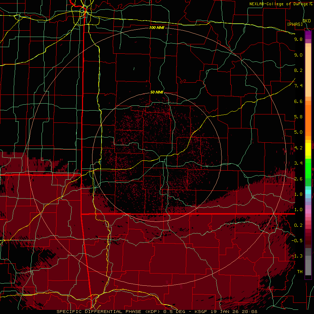314x314 pixels.
Task: Click the 3.4 value on color scale
Action: 298,163
